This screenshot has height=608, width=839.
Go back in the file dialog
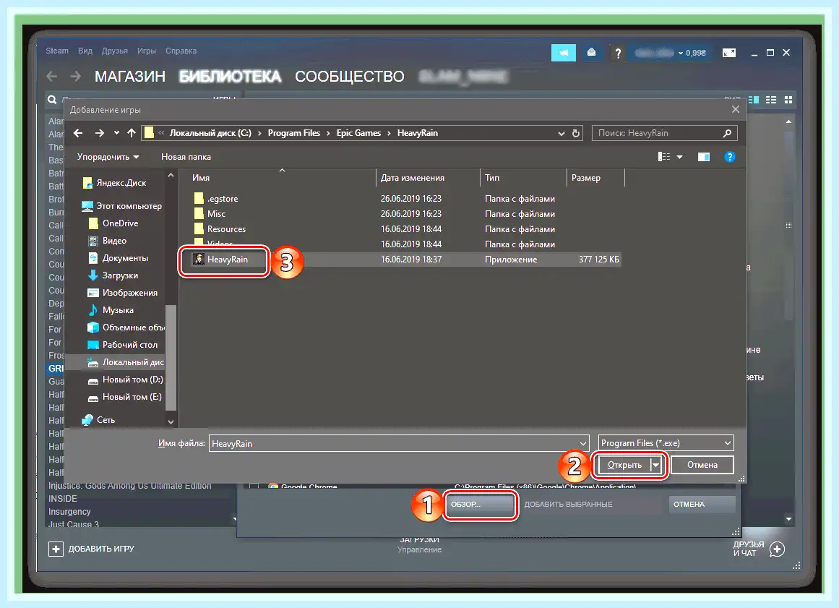coord(78,133)
